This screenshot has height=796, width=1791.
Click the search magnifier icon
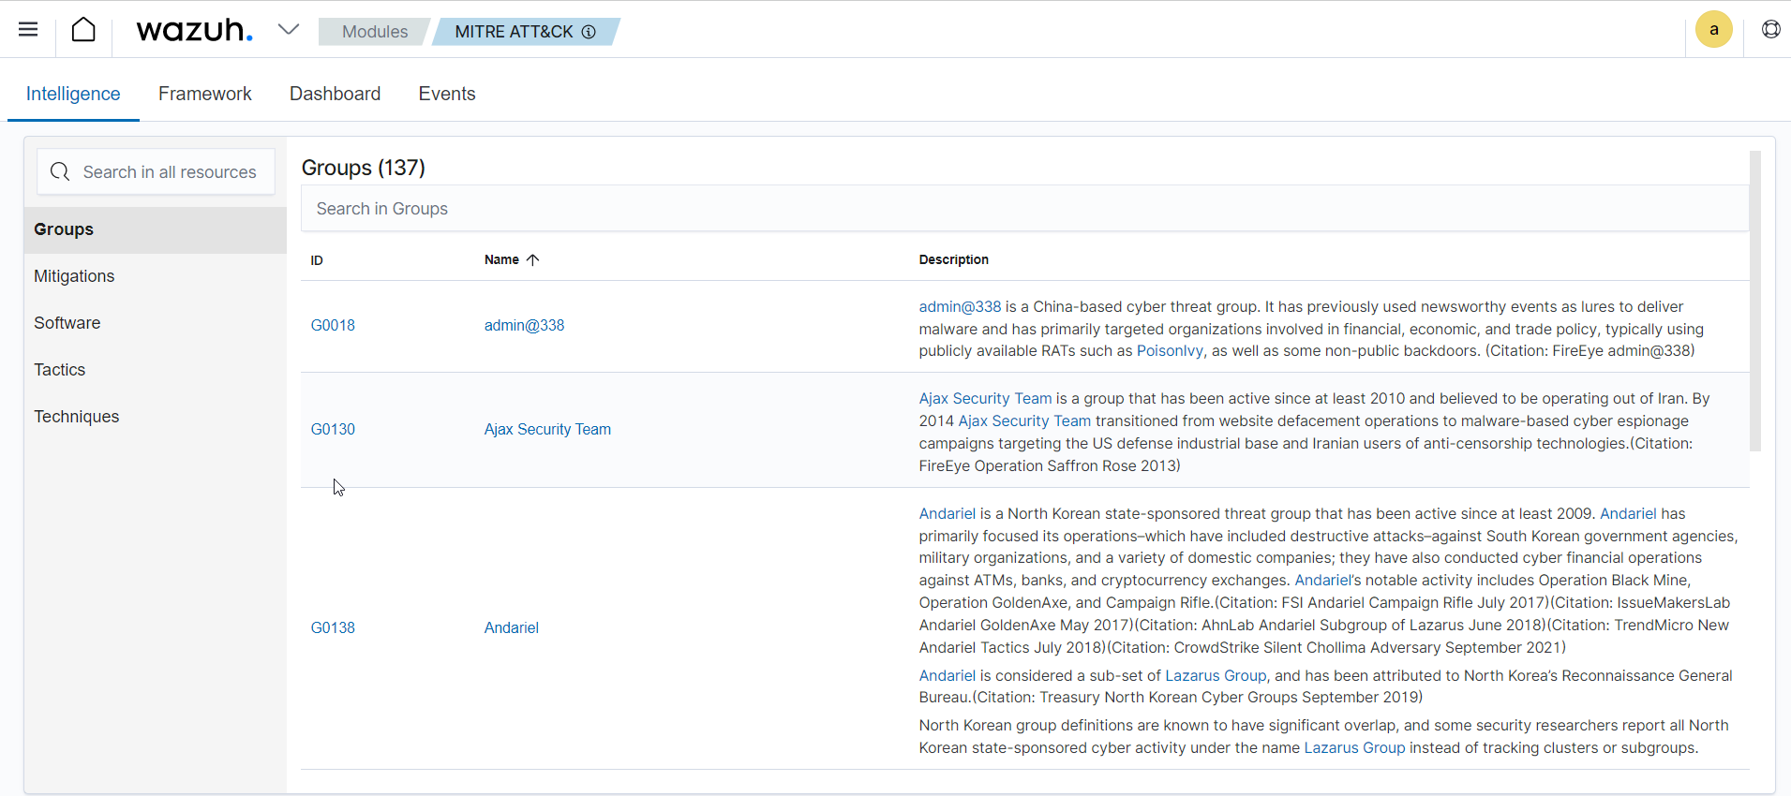click(60, 171)
